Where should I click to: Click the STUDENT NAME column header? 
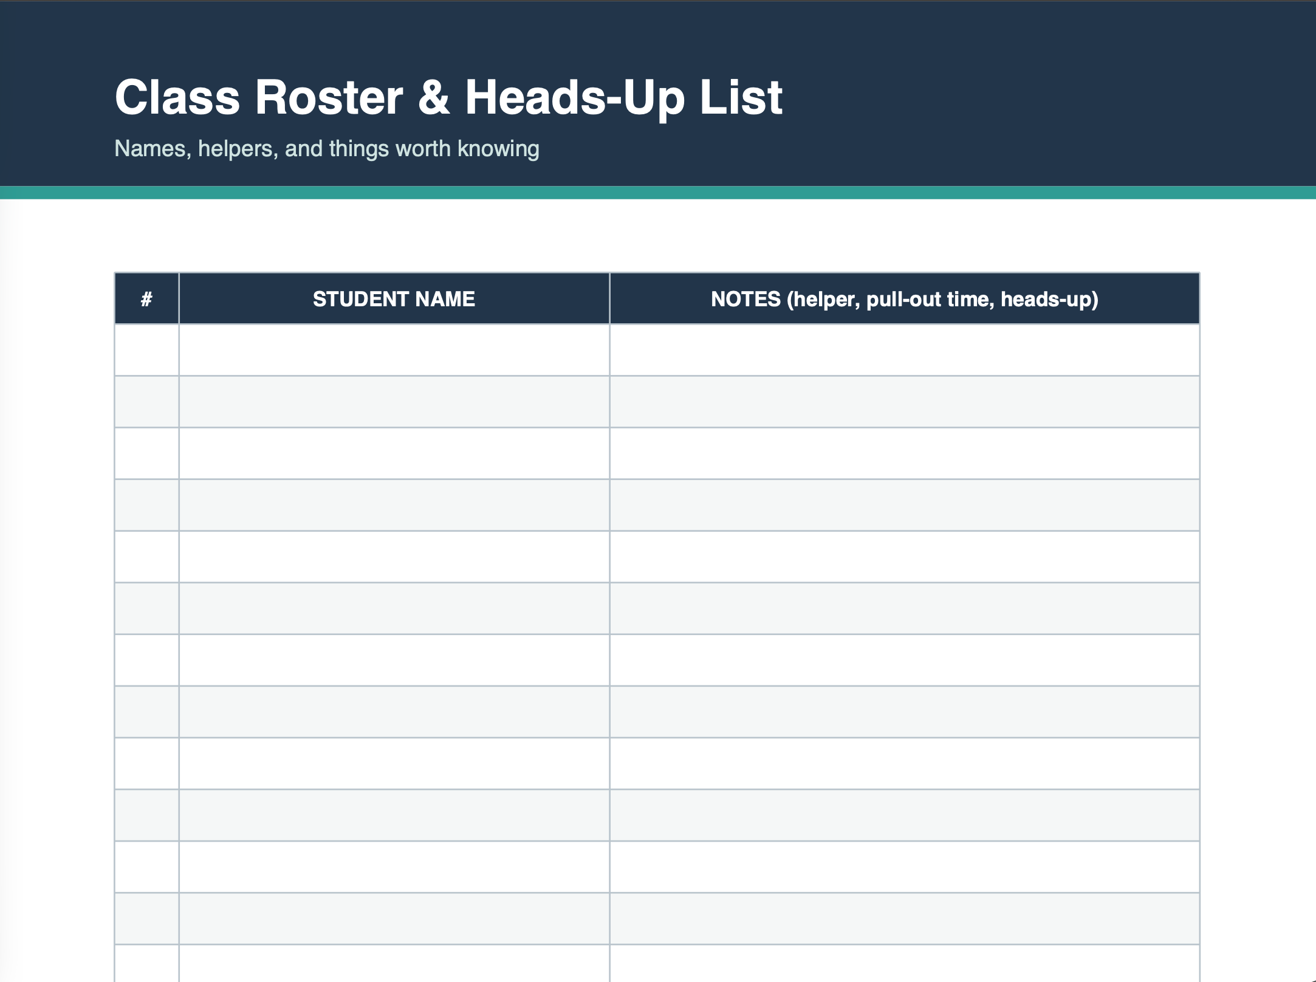point(394,298)
